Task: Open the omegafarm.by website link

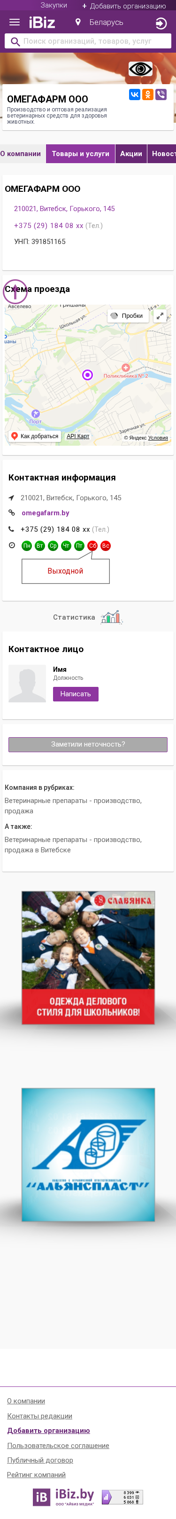Action: coord(46,513)
